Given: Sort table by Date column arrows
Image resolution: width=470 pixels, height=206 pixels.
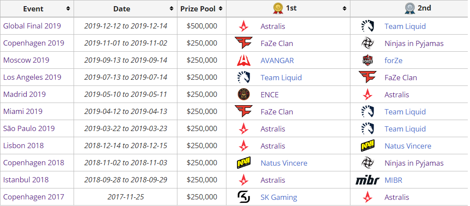Looking at the screenshot, I should pyautogui.click(x=171, y=9).
